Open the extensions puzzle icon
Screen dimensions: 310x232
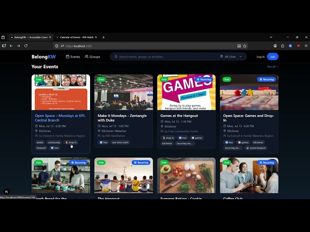pyautogui.click(x=283, y=46)
